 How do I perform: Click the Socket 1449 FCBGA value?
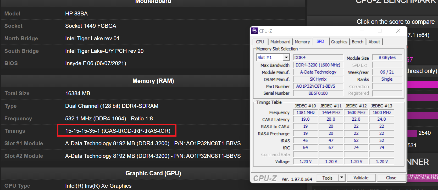point(91,26)
